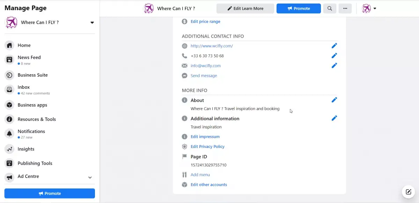The image size is (419, 203).
Task: Click the Promote button in the top bar
Action: (299, 8)
